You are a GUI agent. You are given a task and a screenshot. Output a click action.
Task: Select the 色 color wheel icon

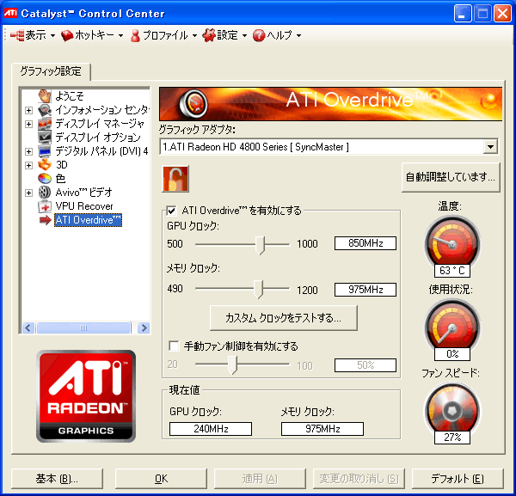45,178
